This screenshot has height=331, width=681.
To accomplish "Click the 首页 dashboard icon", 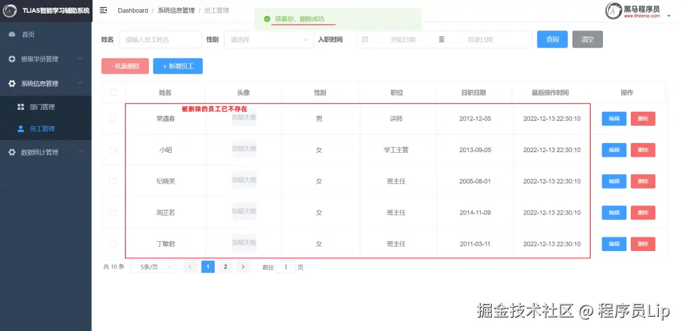I will click(x=12, y=34).
